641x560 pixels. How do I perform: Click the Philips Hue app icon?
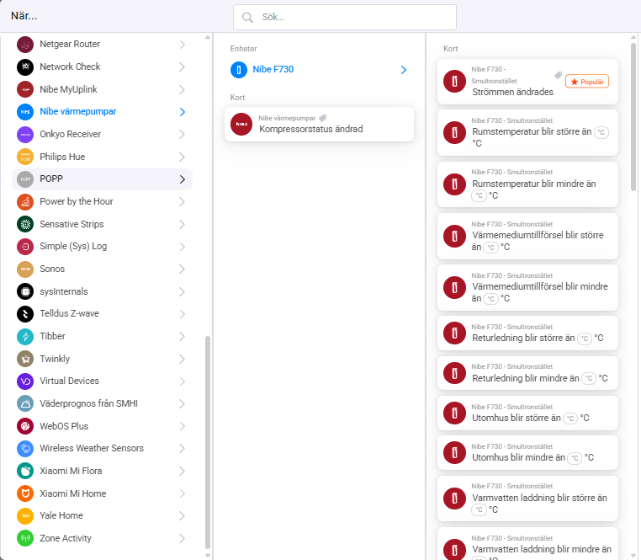click(25, 157)
